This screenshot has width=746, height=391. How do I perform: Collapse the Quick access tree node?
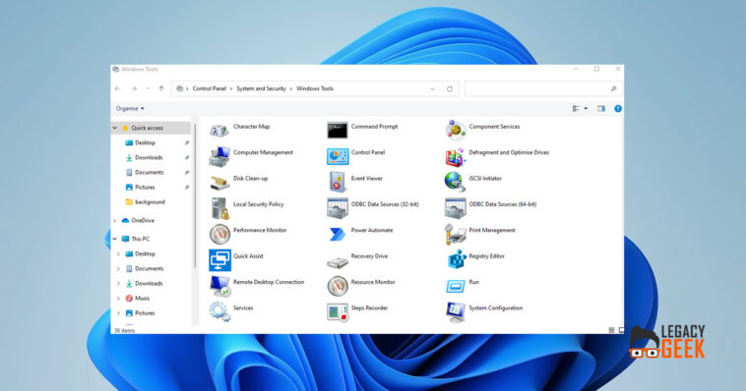tap(115, 128)
